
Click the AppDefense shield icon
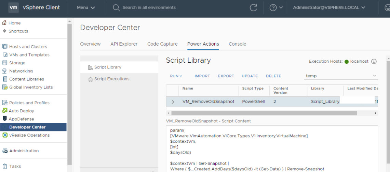5,119
